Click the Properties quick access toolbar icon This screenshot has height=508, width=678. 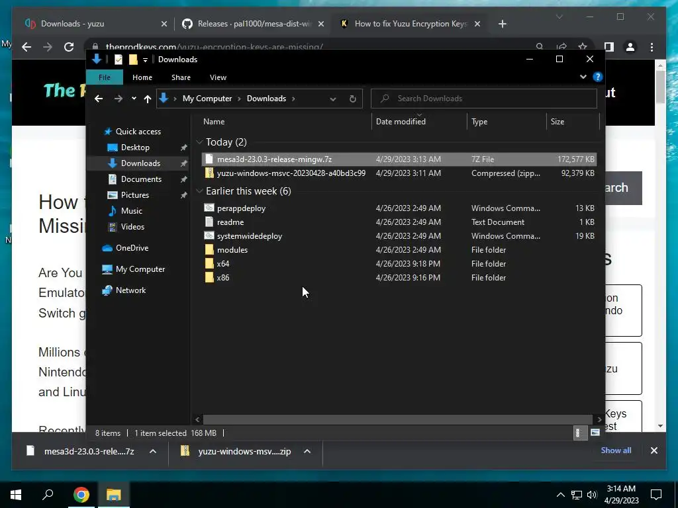click(x=118, y=60)
